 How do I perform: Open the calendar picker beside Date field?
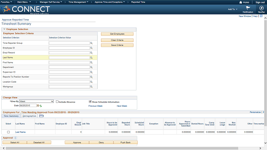(38, 105)
